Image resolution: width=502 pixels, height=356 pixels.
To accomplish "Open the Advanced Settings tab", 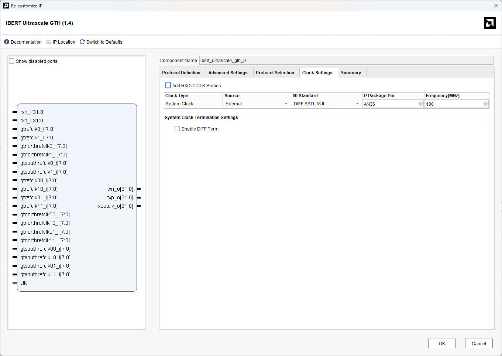I will pos(228,73).
